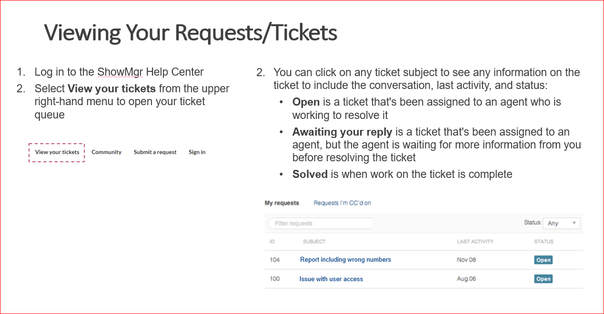Switch to Requests I'm CC'd on tab
Viewport: 604px width, 314px height.
click(x=342, y=203)
